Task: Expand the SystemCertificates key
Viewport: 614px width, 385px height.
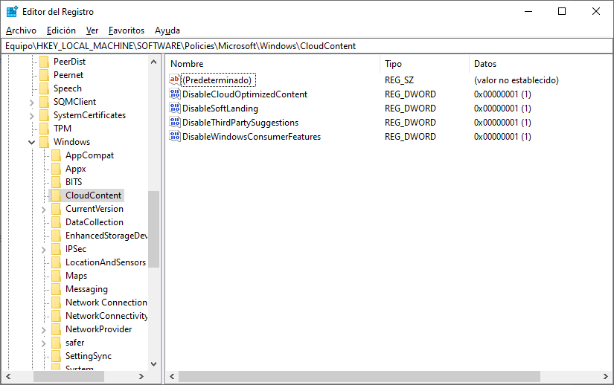Action: (32, 115)
